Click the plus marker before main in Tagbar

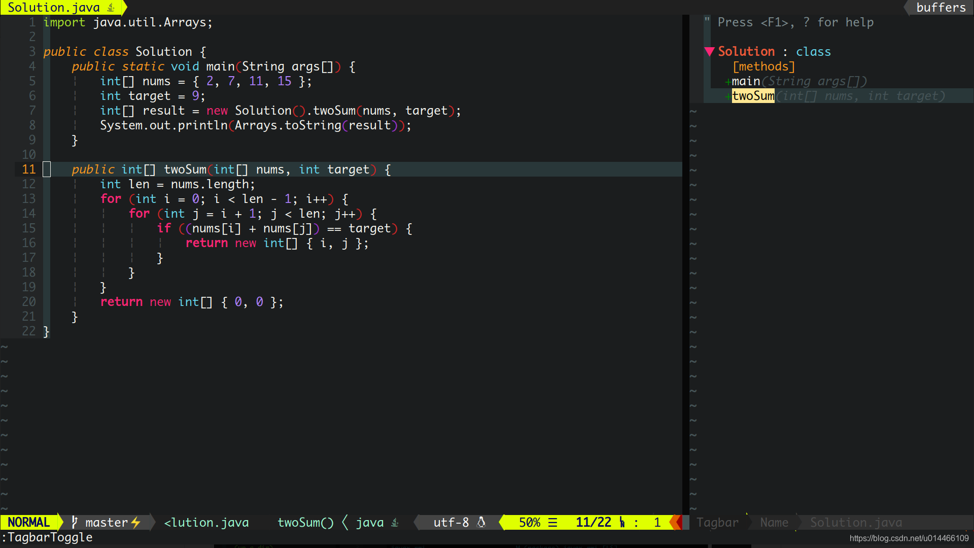click(x=728, y=82)
